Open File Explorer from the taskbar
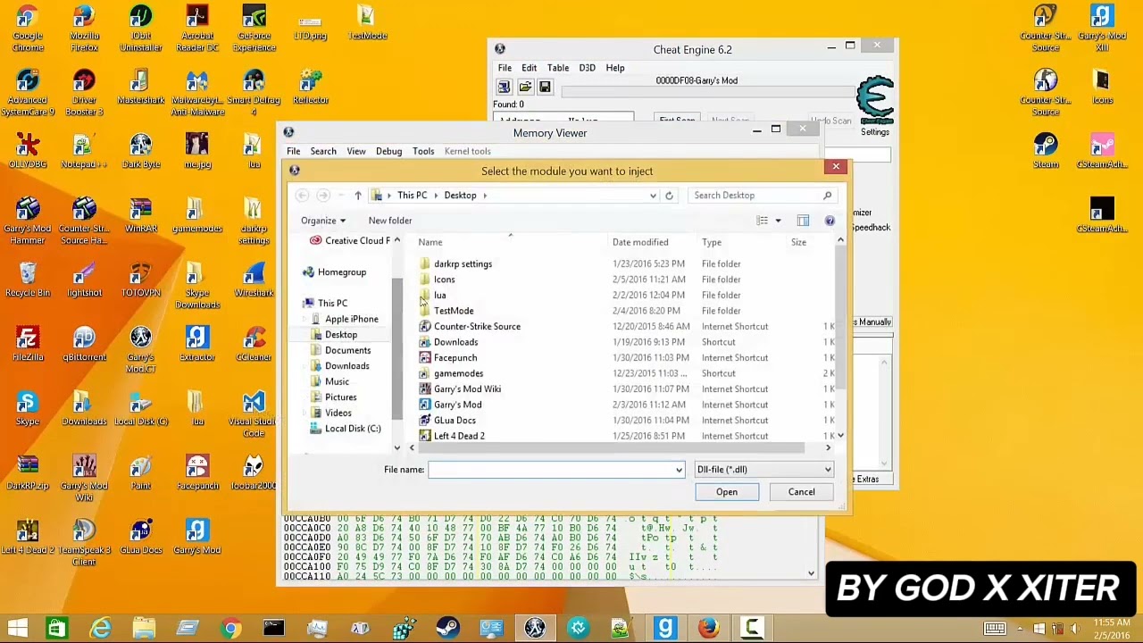This screenshot has width=1143, height=643. (x=144, y=629)
